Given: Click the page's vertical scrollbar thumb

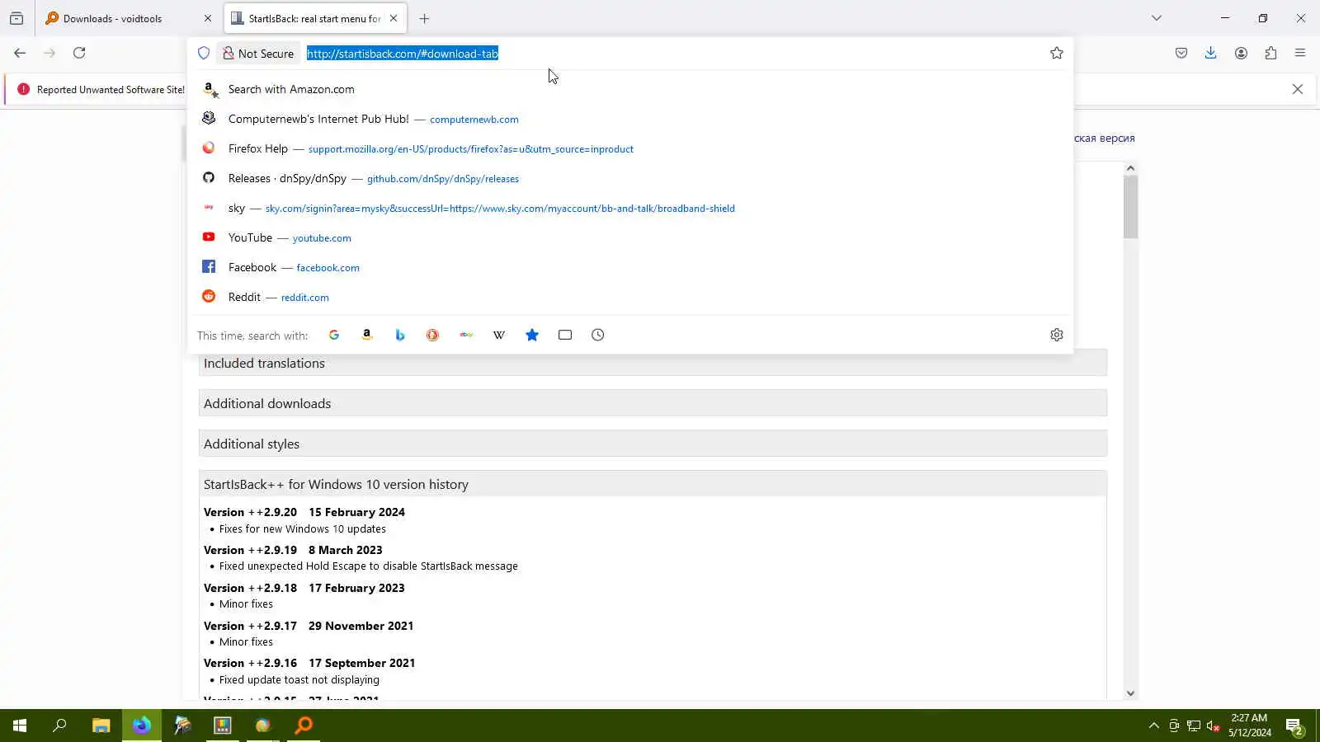Looking at the screenshot, I should pos(1130,207).
